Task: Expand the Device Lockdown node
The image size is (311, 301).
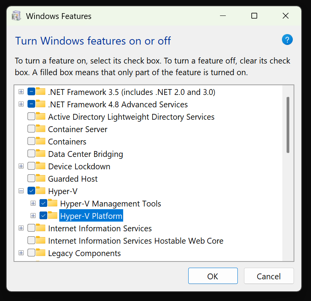Action: 21,166
